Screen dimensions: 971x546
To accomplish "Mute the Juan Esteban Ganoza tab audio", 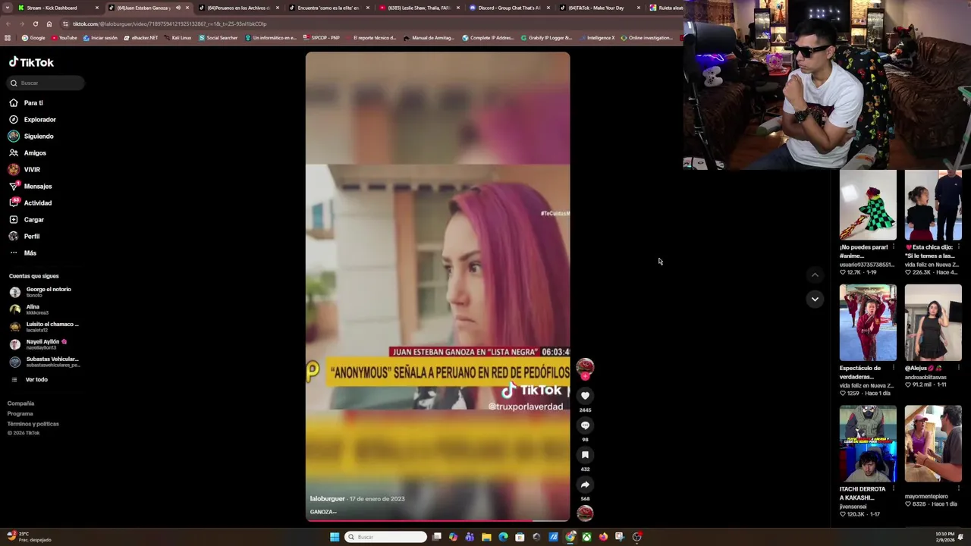I will click(x=178, y=8).
